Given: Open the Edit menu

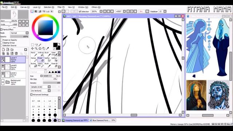Looking at the screenshot, I should pos(14,7).
